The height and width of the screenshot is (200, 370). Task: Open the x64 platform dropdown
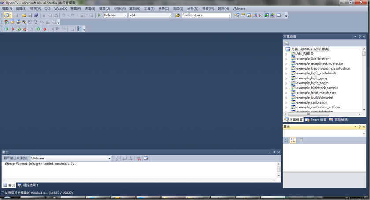click(x=170, y=15)
